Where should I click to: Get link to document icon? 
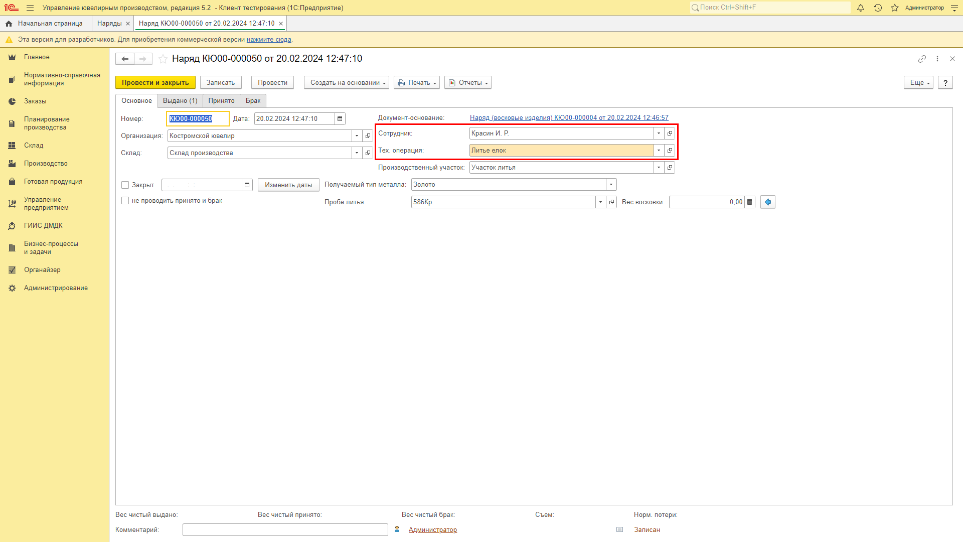pyautogui.click(x=922, y=59)
